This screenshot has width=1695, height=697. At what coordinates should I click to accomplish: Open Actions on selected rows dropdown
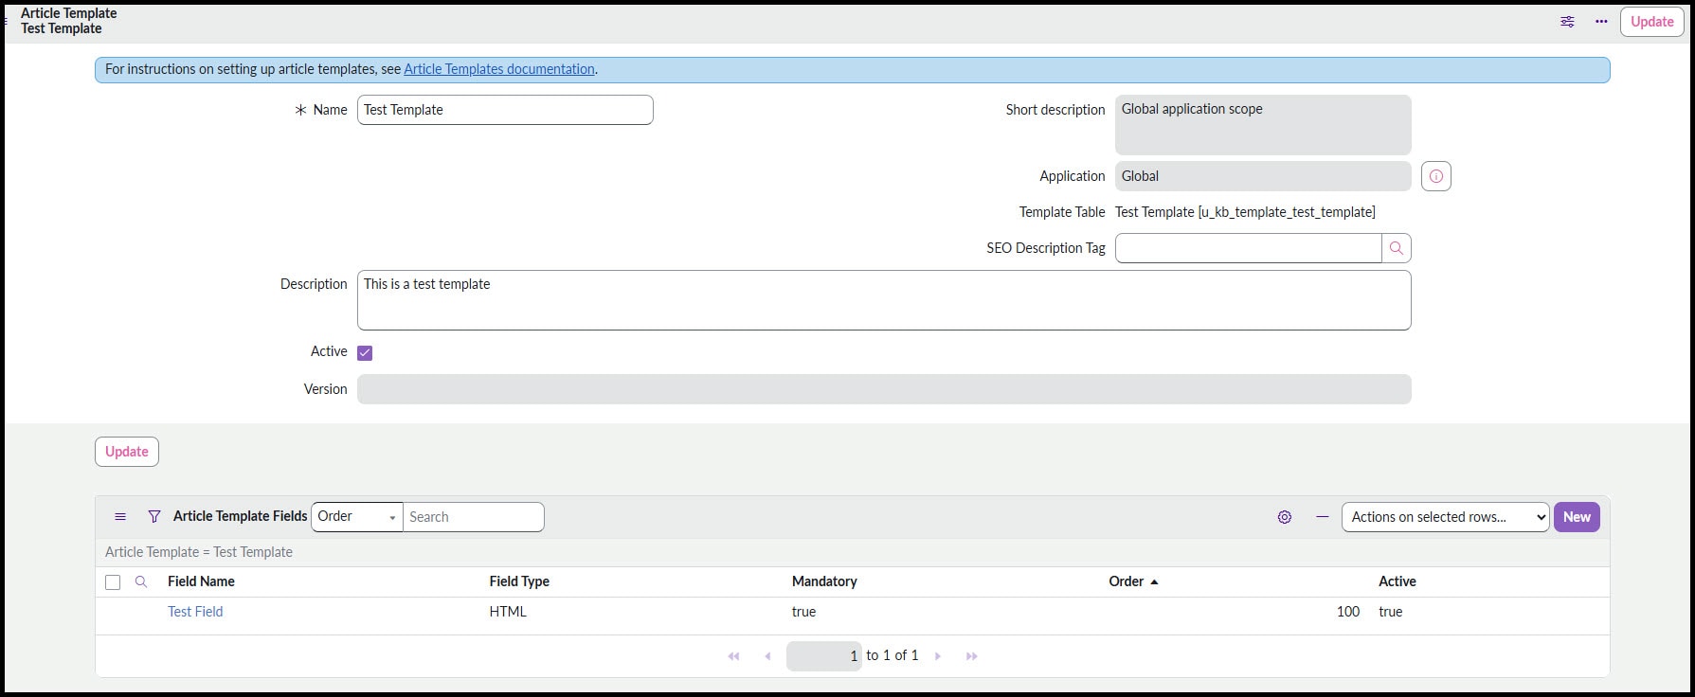[1446, 517]
